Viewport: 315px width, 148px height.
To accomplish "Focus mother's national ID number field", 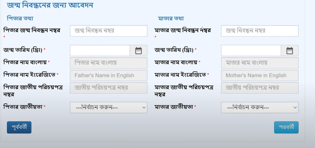I will (260, 88).
